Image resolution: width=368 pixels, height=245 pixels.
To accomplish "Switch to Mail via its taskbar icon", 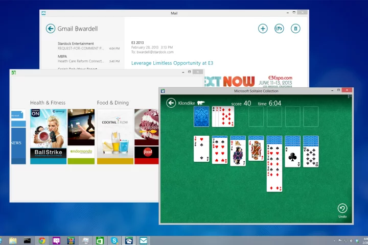I will tap(144, 240).
